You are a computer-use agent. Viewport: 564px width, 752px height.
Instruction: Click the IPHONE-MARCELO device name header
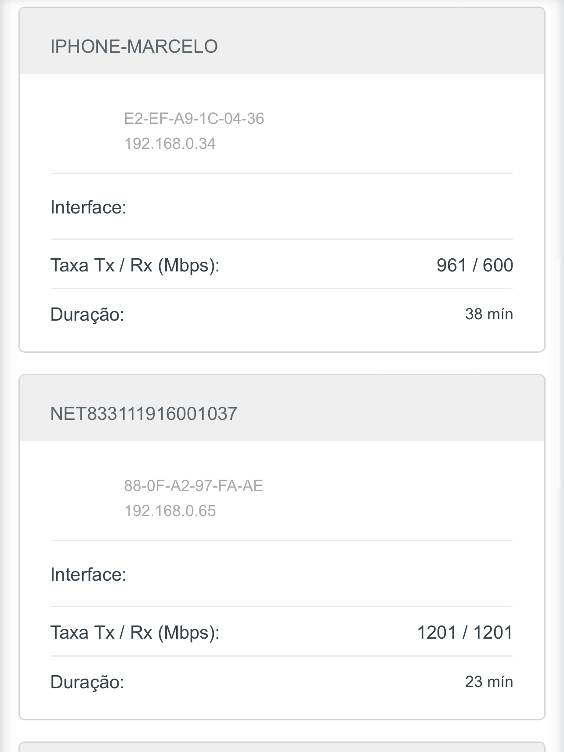click(134, 47)
